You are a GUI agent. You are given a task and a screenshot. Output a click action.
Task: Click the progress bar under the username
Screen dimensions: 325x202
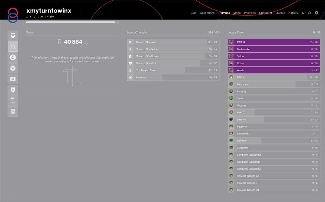(72, 22)
